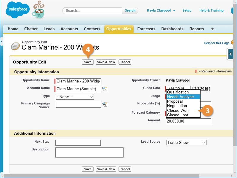Click Kayla Claypool user name link
237x178 pixels.
click(159, 10)
